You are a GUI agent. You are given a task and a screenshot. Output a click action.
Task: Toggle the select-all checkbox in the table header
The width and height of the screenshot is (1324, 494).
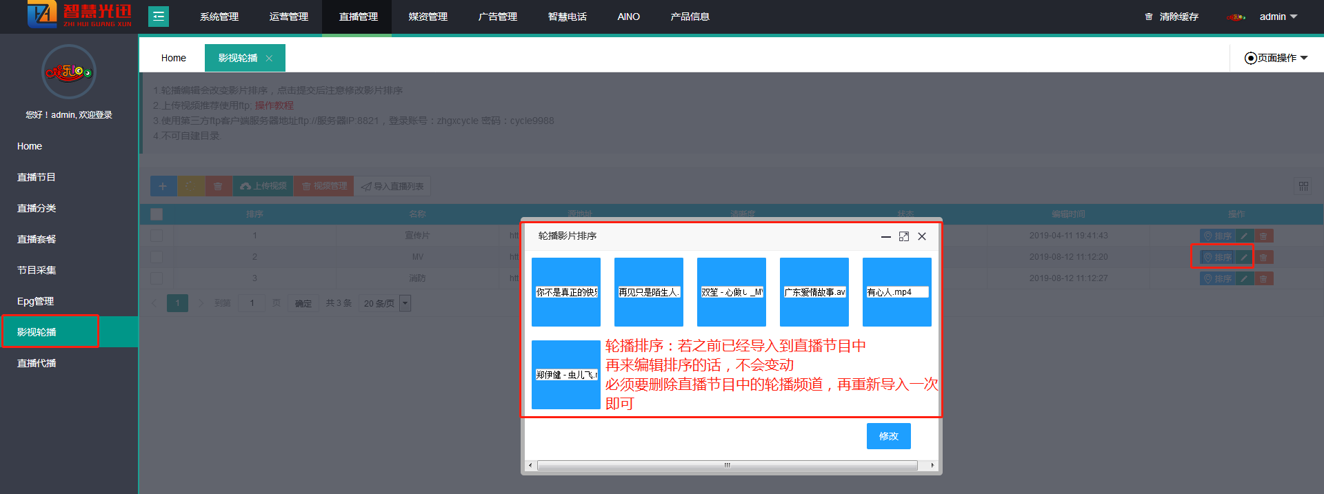click(157, 214)
